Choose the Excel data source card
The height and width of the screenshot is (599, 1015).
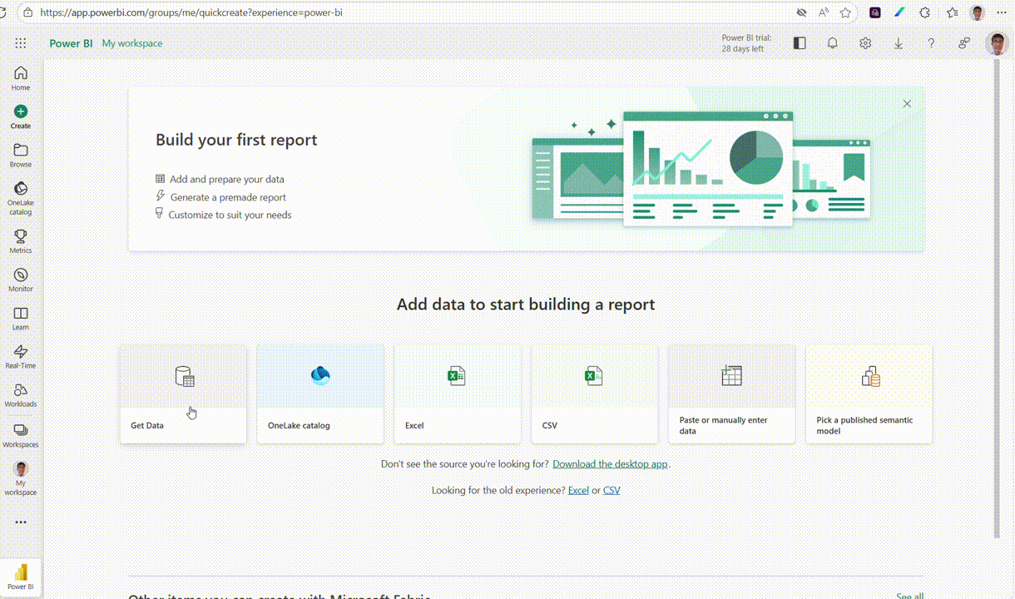[458, 394]
